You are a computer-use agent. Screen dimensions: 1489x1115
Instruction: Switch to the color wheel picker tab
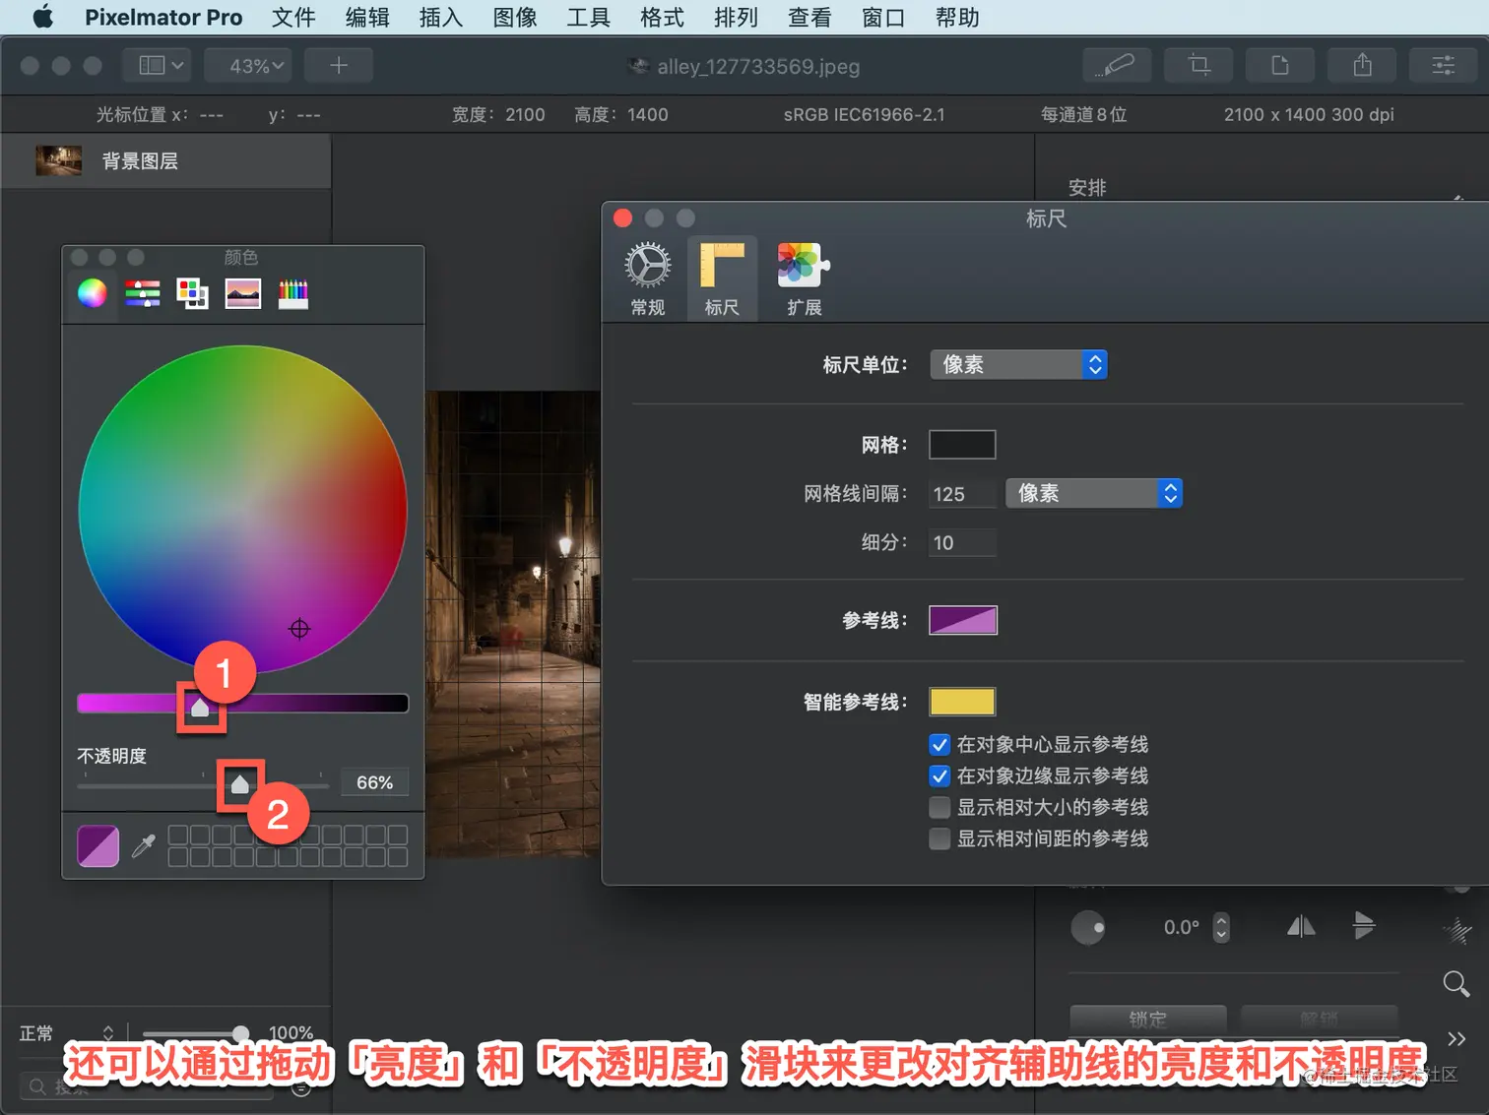[93, 293]
